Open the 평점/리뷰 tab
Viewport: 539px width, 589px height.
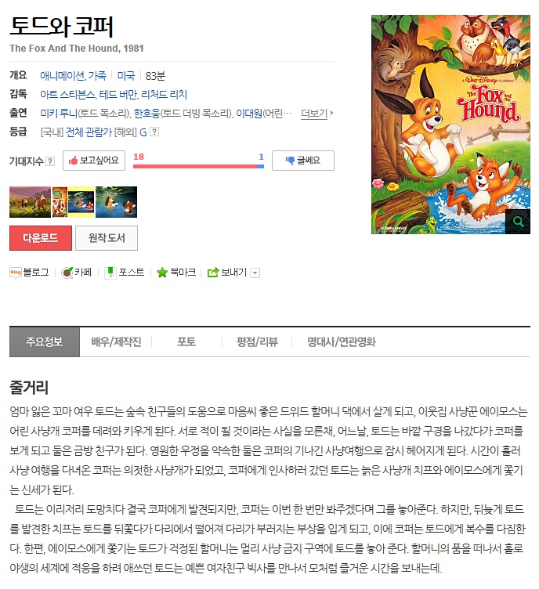[x=257, y=341]
